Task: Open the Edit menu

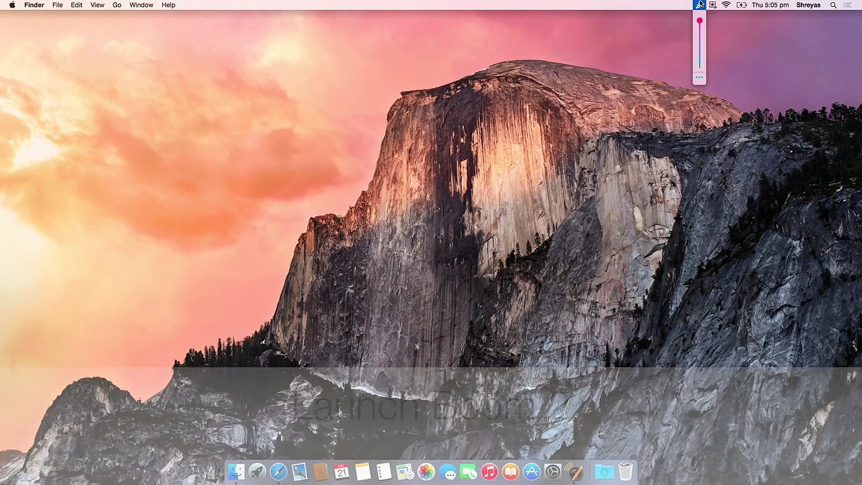Action: [x=77, y=5]
